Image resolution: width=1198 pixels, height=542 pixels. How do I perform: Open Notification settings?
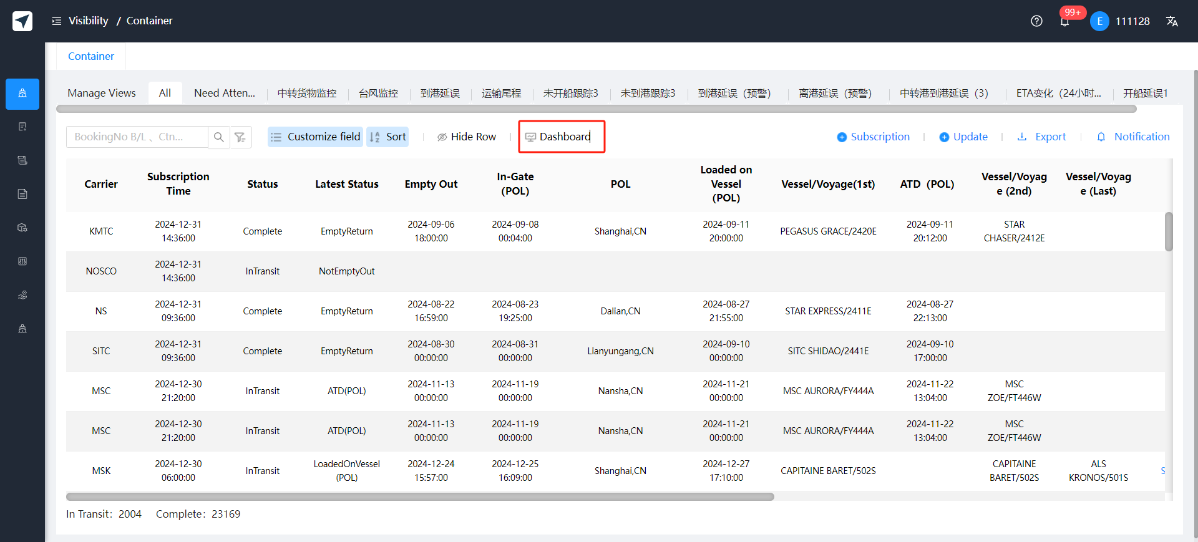click(1133, 137)
